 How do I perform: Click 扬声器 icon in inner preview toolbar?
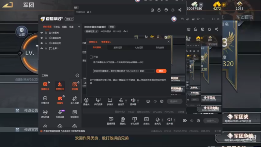(x=133, y=102)
